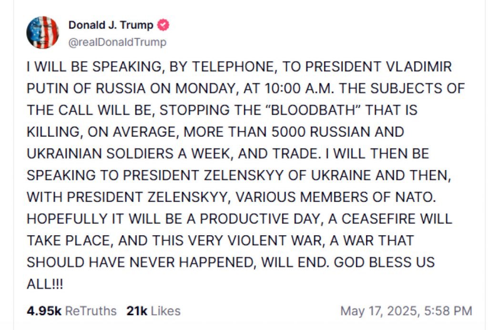Open the @realDonaldTrump handle link
This screenshot has height=330, width=488.
click(x=118, y=42)
